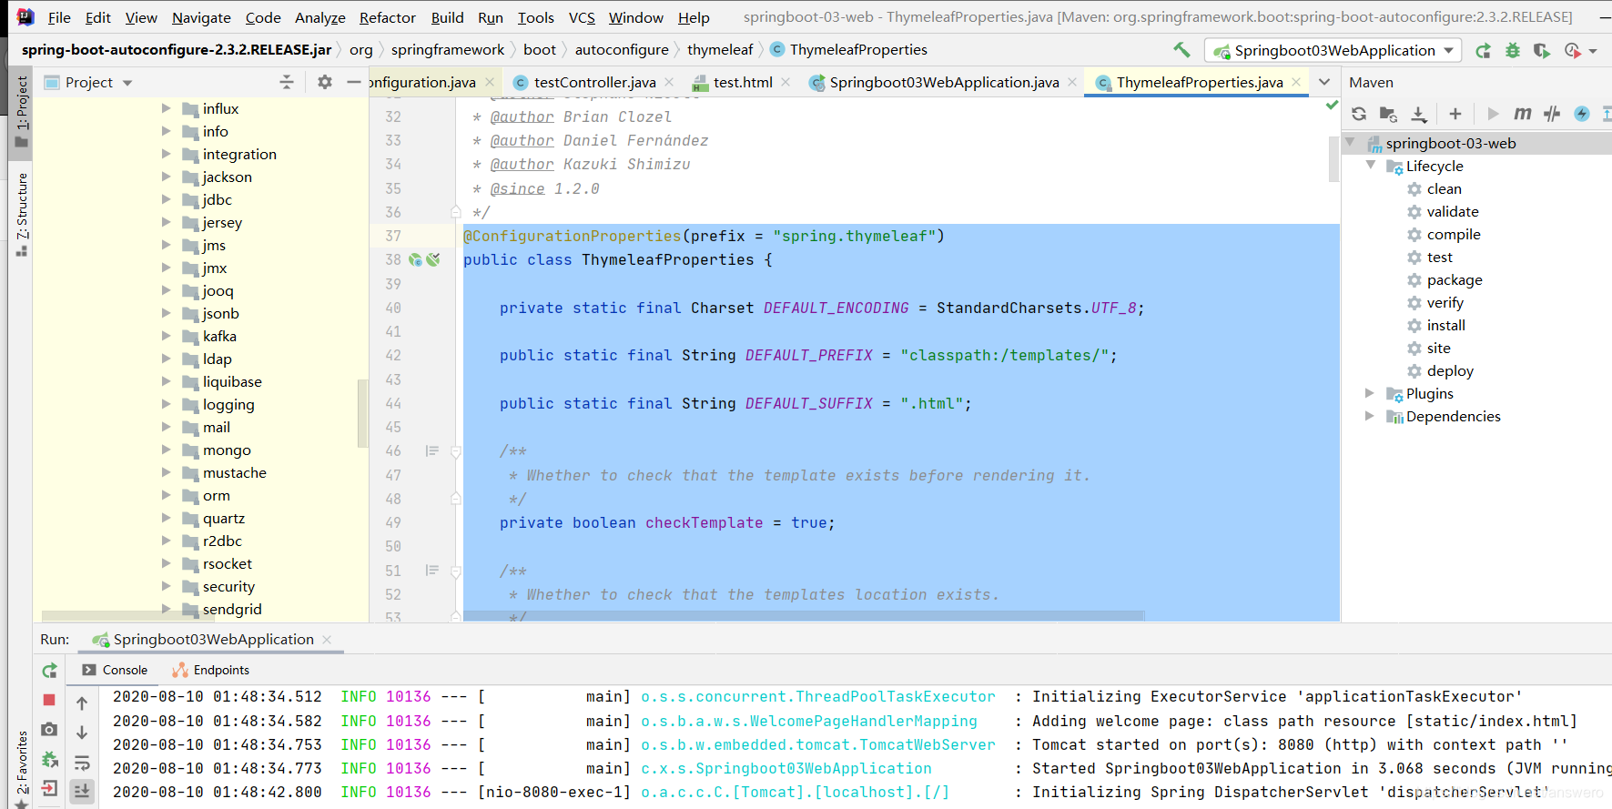Open the Profiler dropdown arrow
This screenshot has width=1612, height=809.
(x=1593, y=52)
